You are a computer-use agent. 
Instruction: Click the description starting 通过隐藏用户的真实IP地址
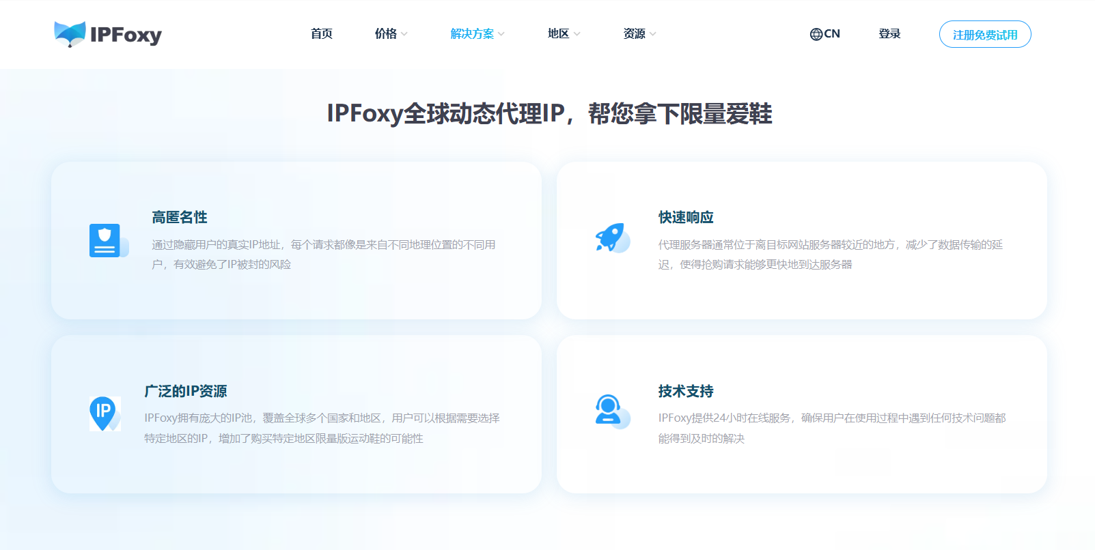click(324, 255)
